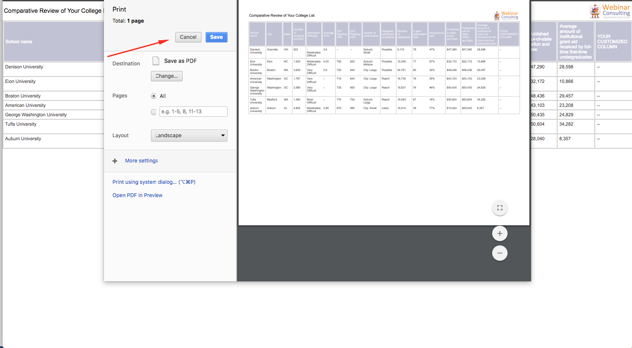Click Webinar Consulting logo in background page
The height and width of the screenshot is (348, 632).
(610, 11)
